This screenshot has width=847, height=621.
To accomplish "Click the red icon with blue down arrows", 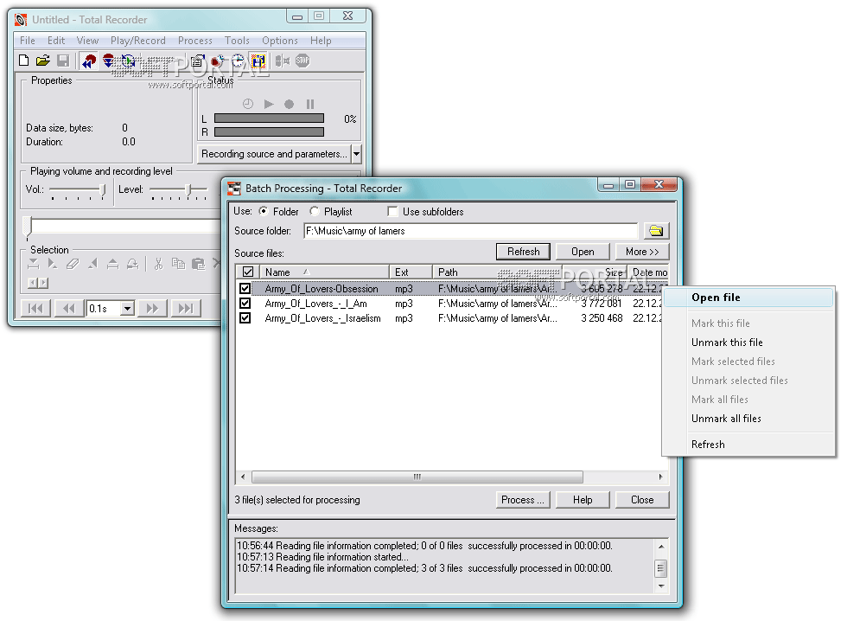I will (109, 61).
